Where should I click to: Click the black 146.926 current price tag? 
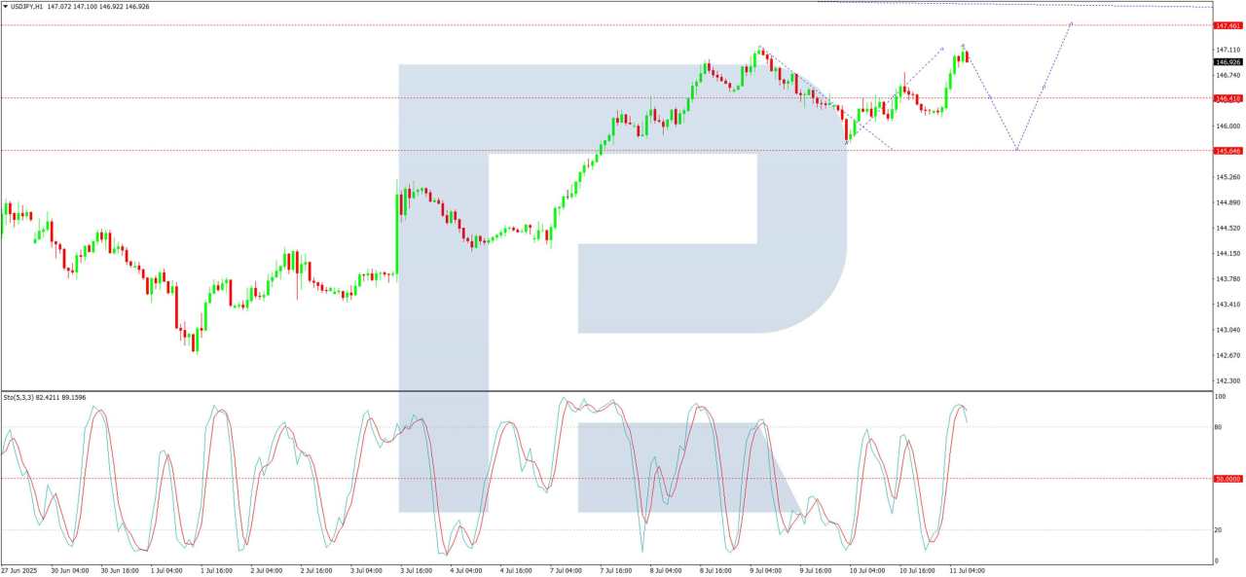click(1228, 61)
